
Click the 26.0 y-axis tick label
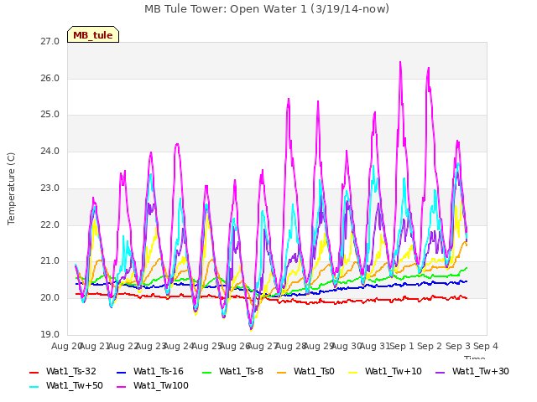click(50, 78)
